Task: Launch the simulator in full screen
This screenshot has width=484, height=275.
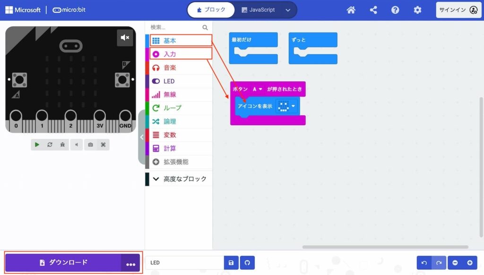Action: click(103, 145)
